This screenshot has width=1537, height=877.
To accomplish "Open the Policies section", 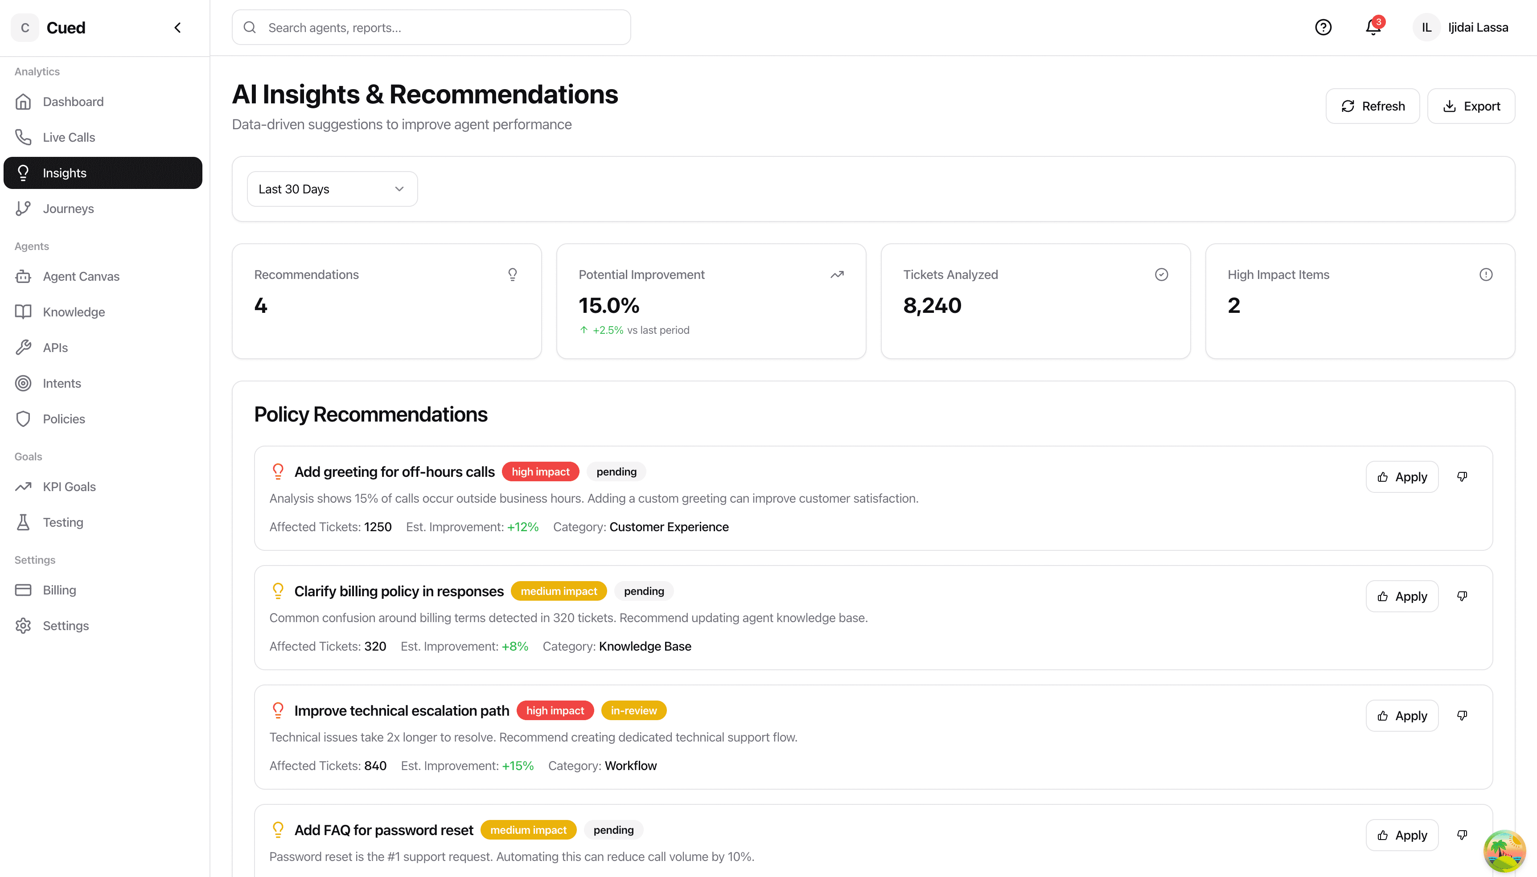I will coord(63,418).
